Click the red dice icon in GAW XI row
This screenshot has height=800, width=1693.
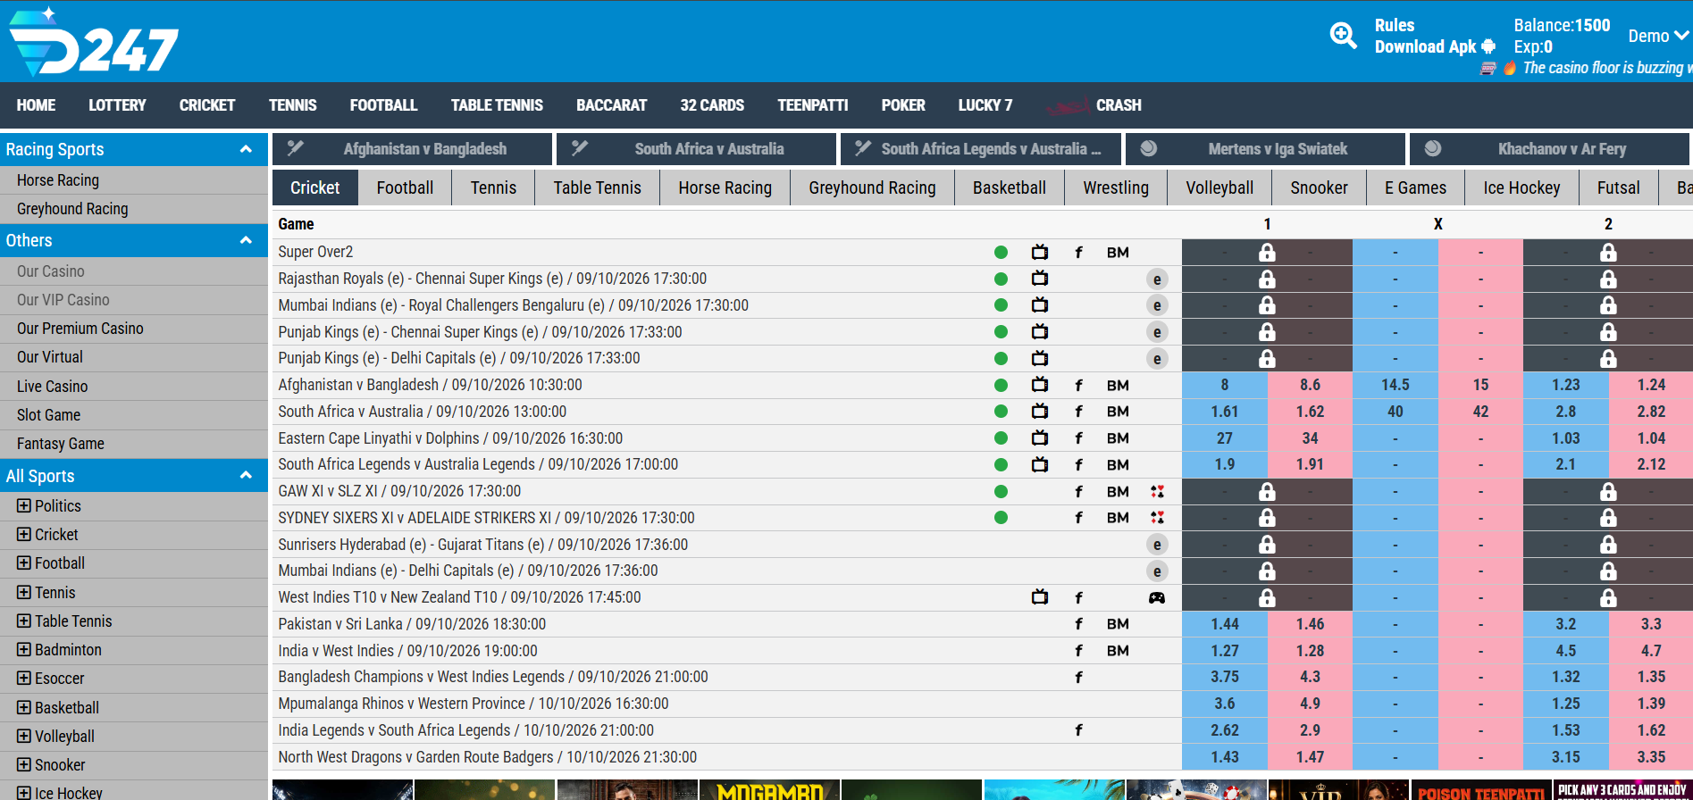tap(1157, 491)
